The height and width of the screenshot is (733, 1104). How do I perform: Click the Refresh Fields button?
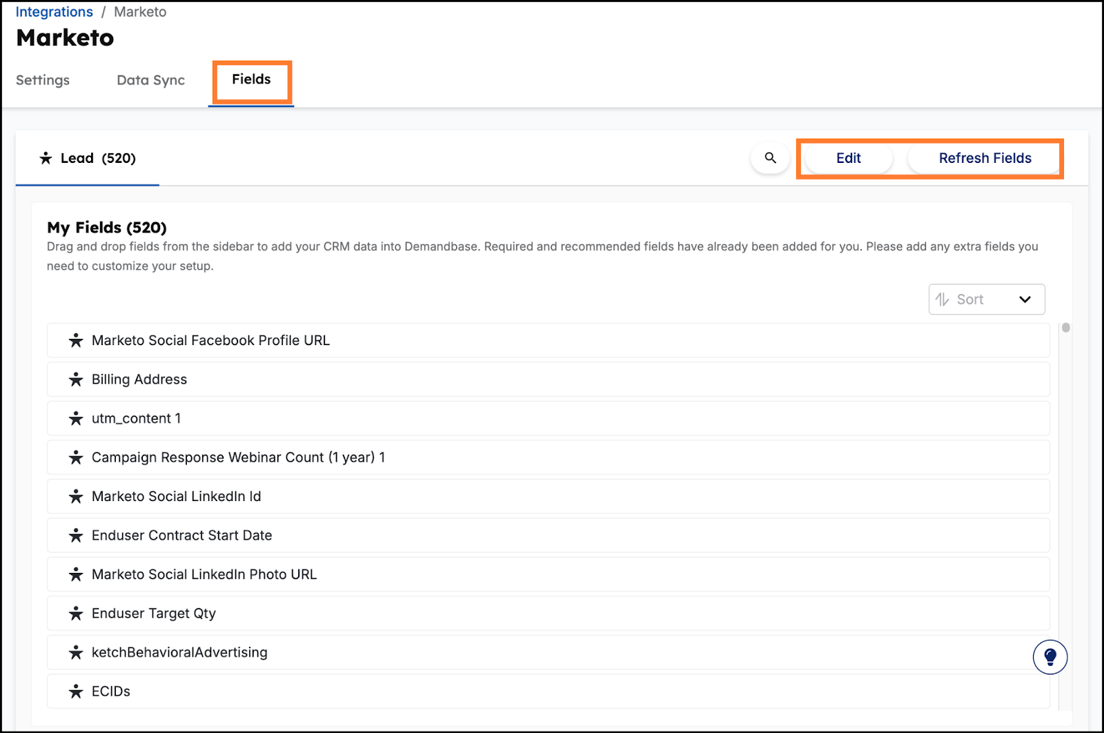pos(985,158)
